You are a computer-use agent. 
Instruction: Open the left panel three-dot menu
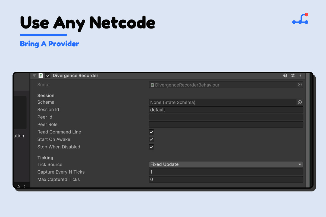[24, 187]
